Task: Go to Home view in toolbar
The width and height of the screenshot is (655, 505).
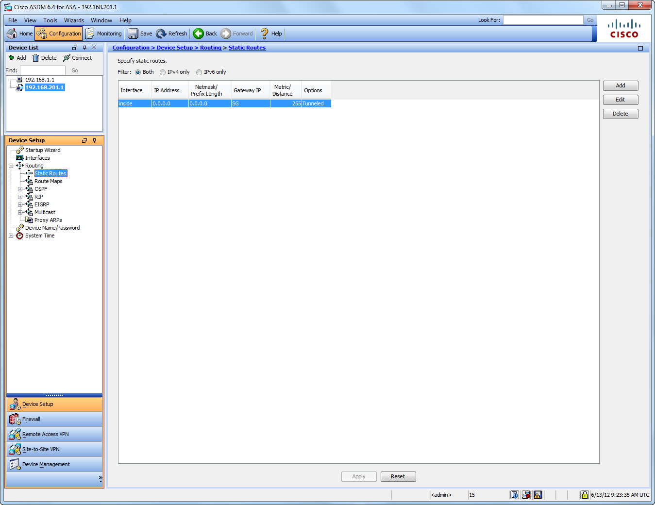Action: [x=20, y=34]
